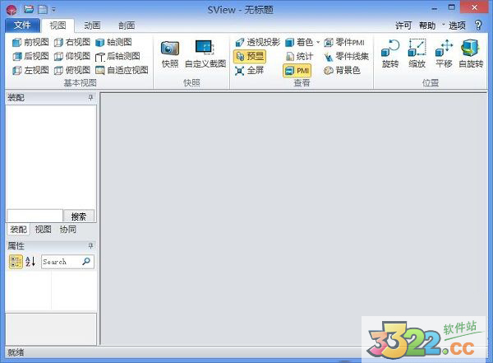
Task: Toggle 零件线集 part line set
Action: coord(346,56)
